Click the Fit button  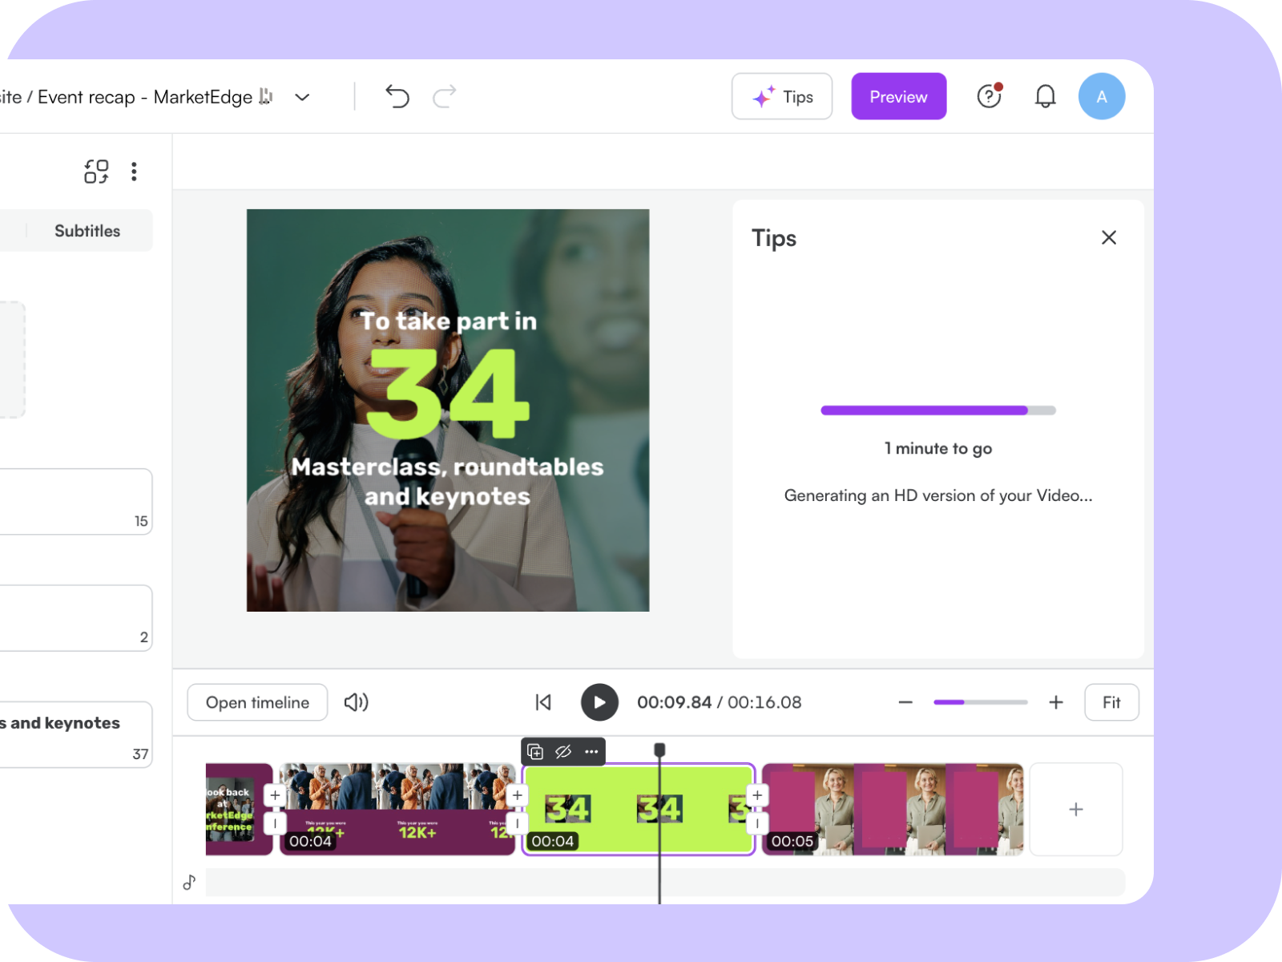coord(1111,702)
